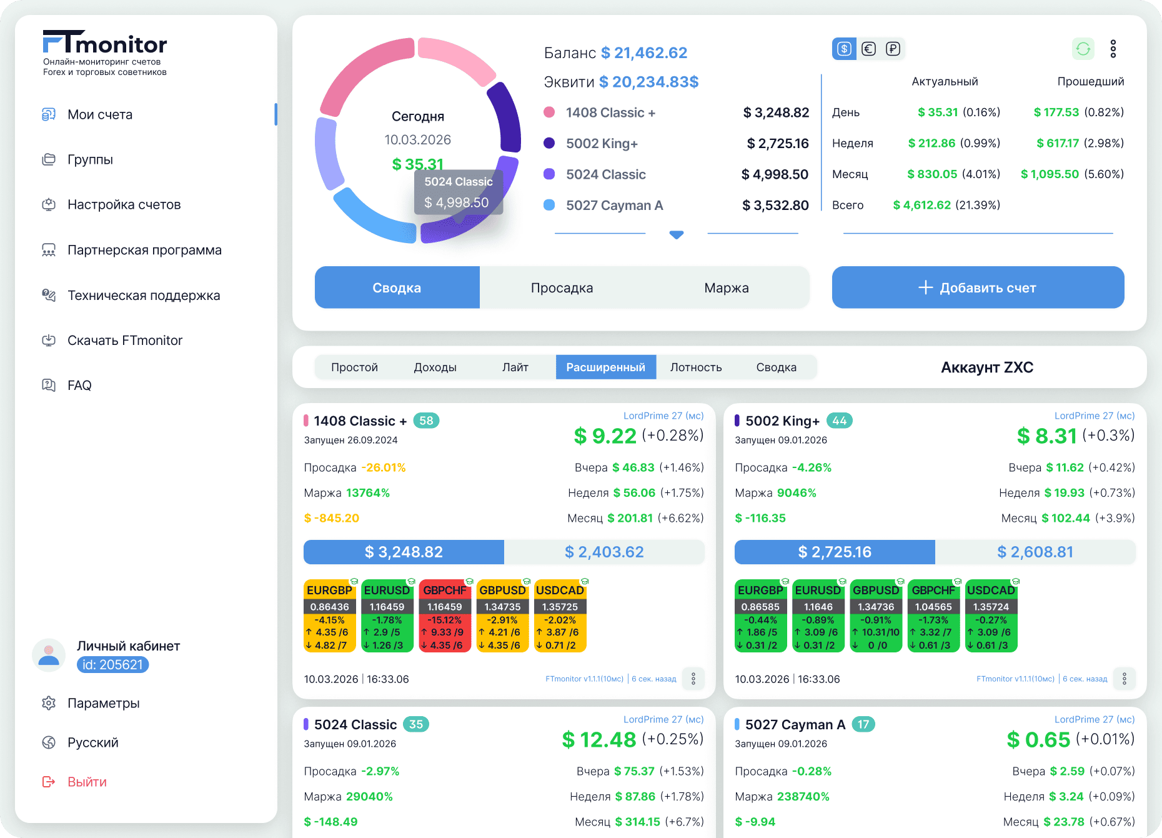Viewport: 1162px width, 838px height.
Task: Expand the account list with blue arrow
Action: pyautogui.click(x=676, y=235)
